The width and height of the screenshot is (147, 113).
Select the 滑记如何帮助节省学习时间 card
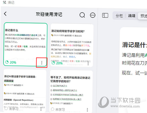[72, 45]
